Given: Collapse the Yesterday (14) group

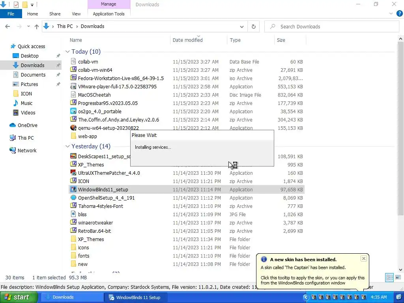Looking at the screenshot, I should tap(67, 146).
